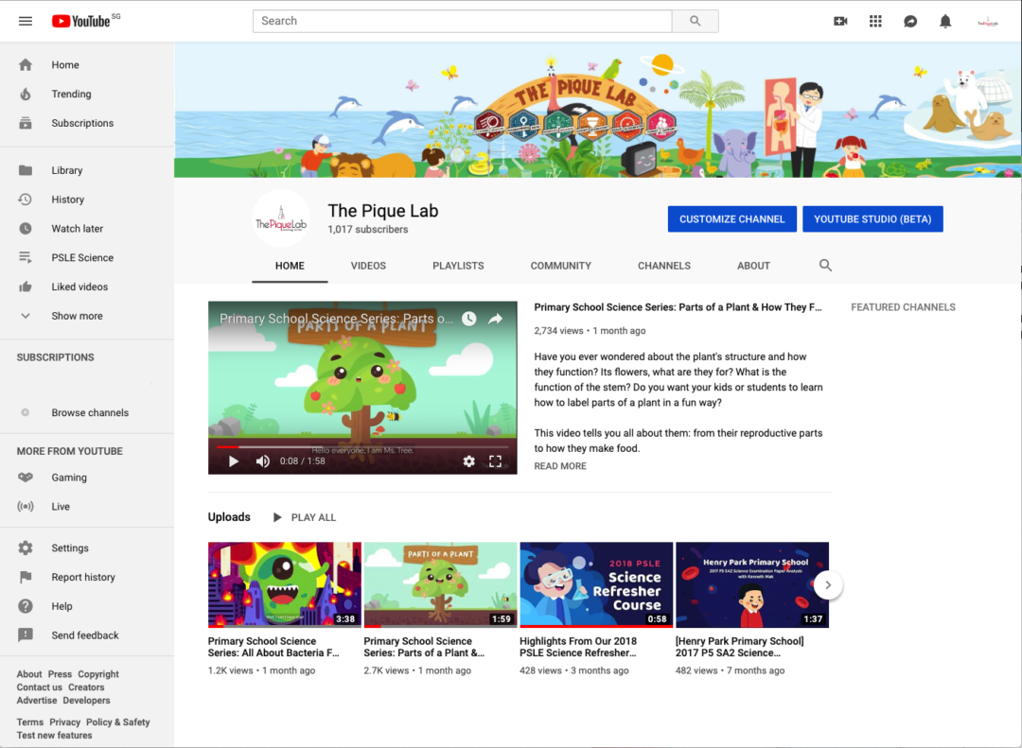The height and width of the screenshot is (748, 1022).
Task: Switch to the Playlists tab
Action: (x=458, y=266)
